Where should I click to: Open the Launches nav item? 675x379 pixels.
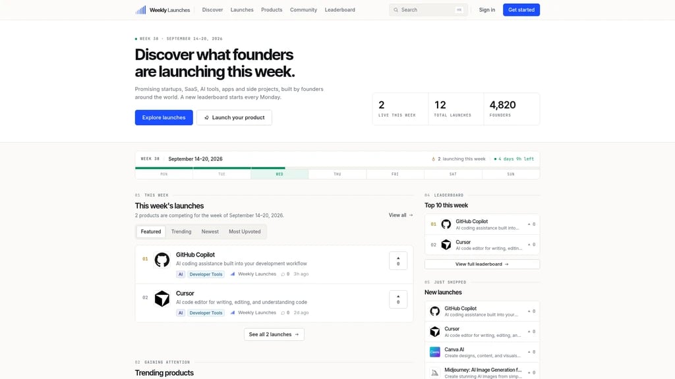tap(242, 10)
